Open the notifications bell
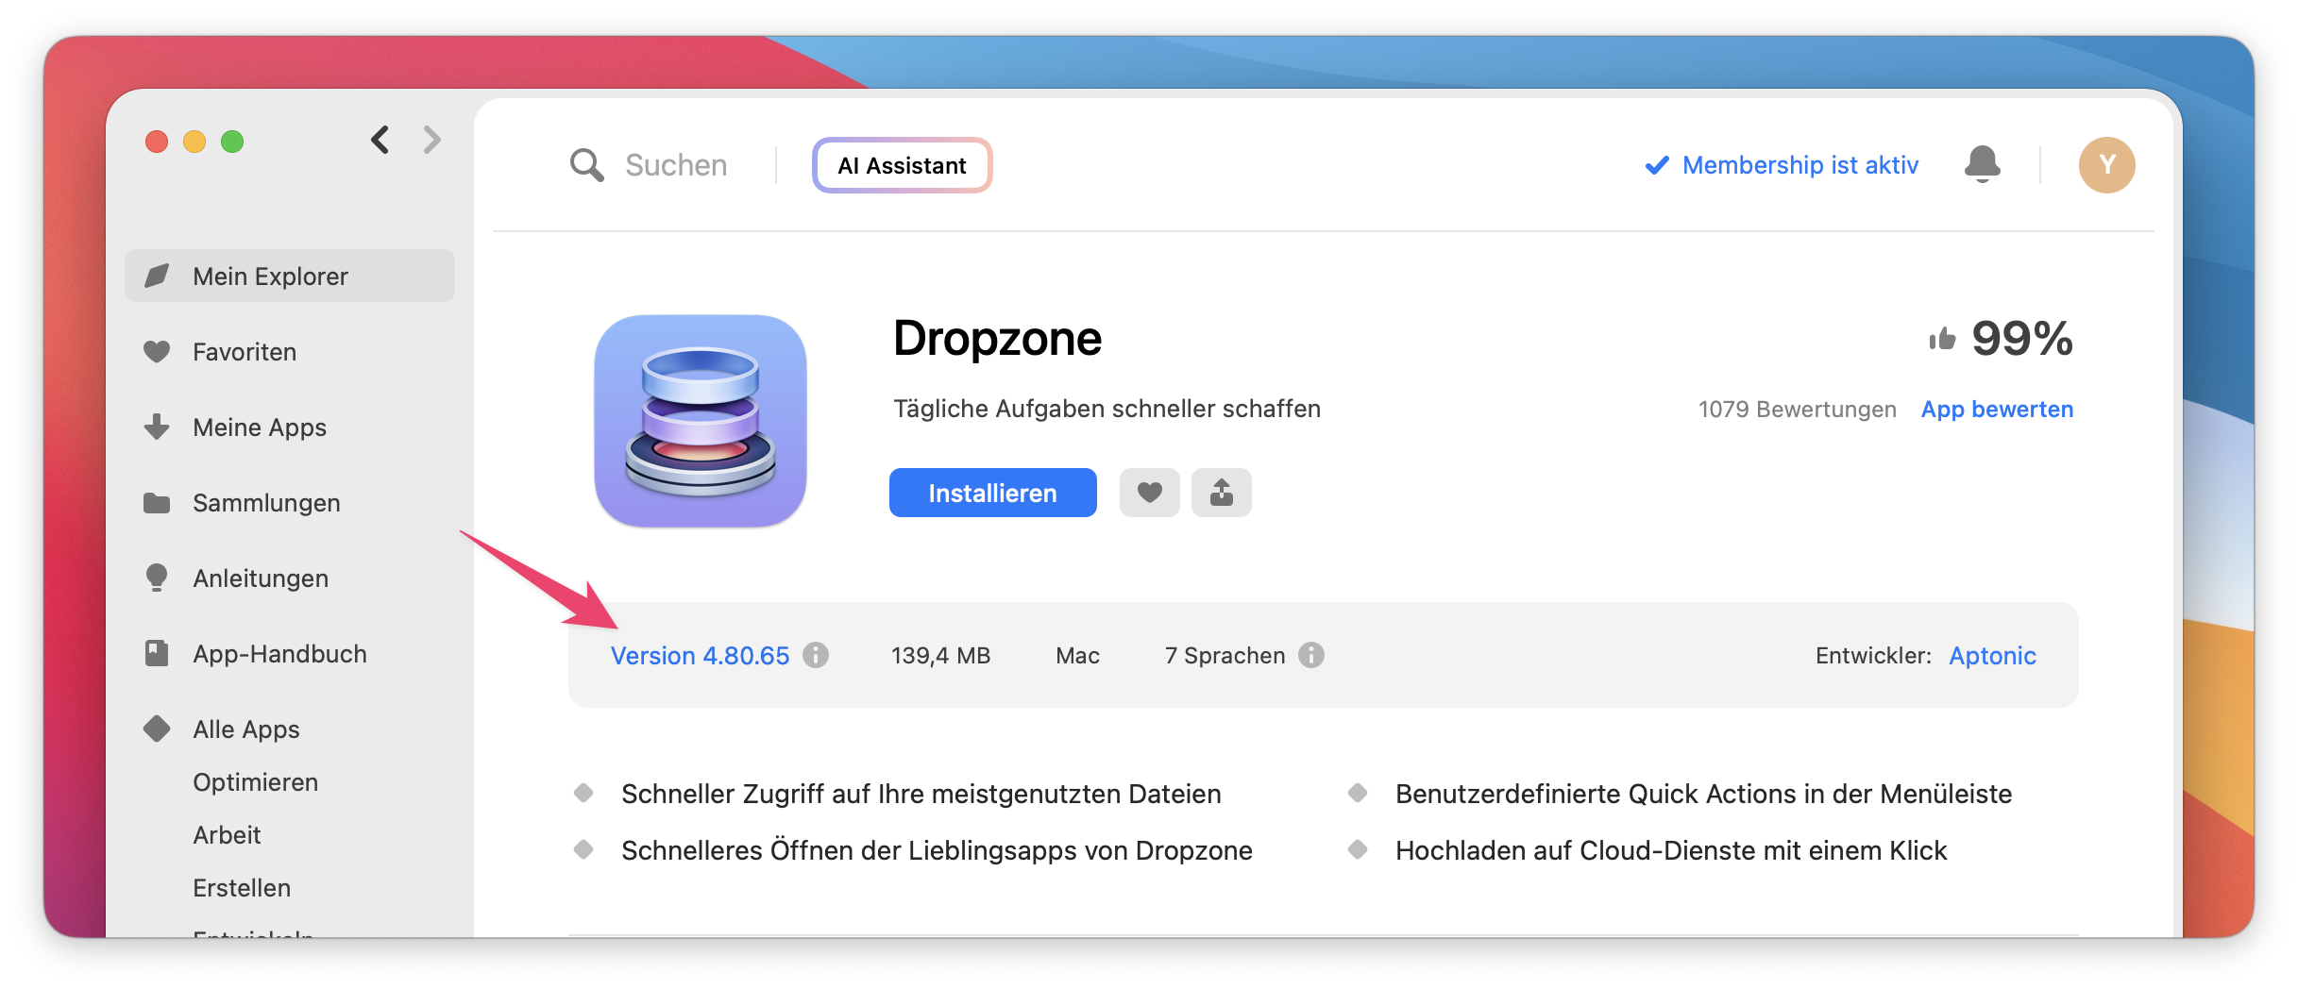This screenshot has height=989, width=2298. (1982, 164)
